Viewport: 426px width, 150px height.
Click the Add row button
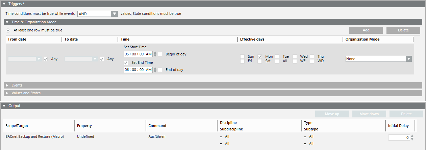(366, 30)
